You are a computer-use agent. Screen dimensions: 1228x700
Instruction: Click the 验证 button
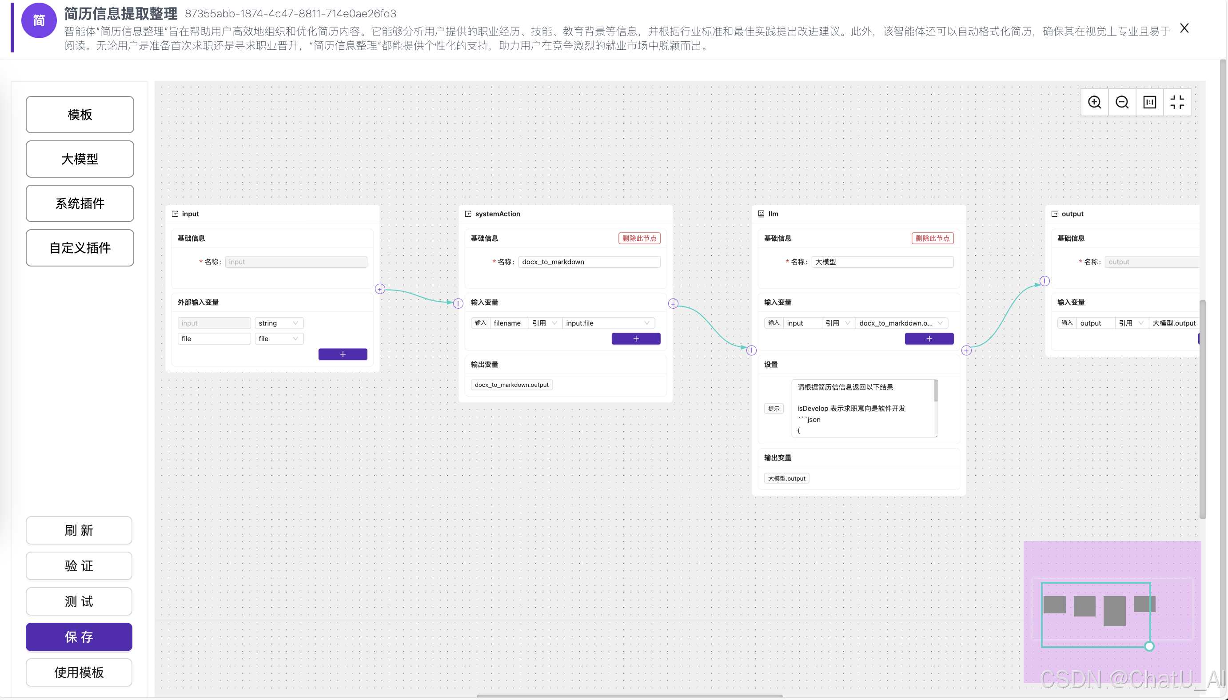point(79,566)
